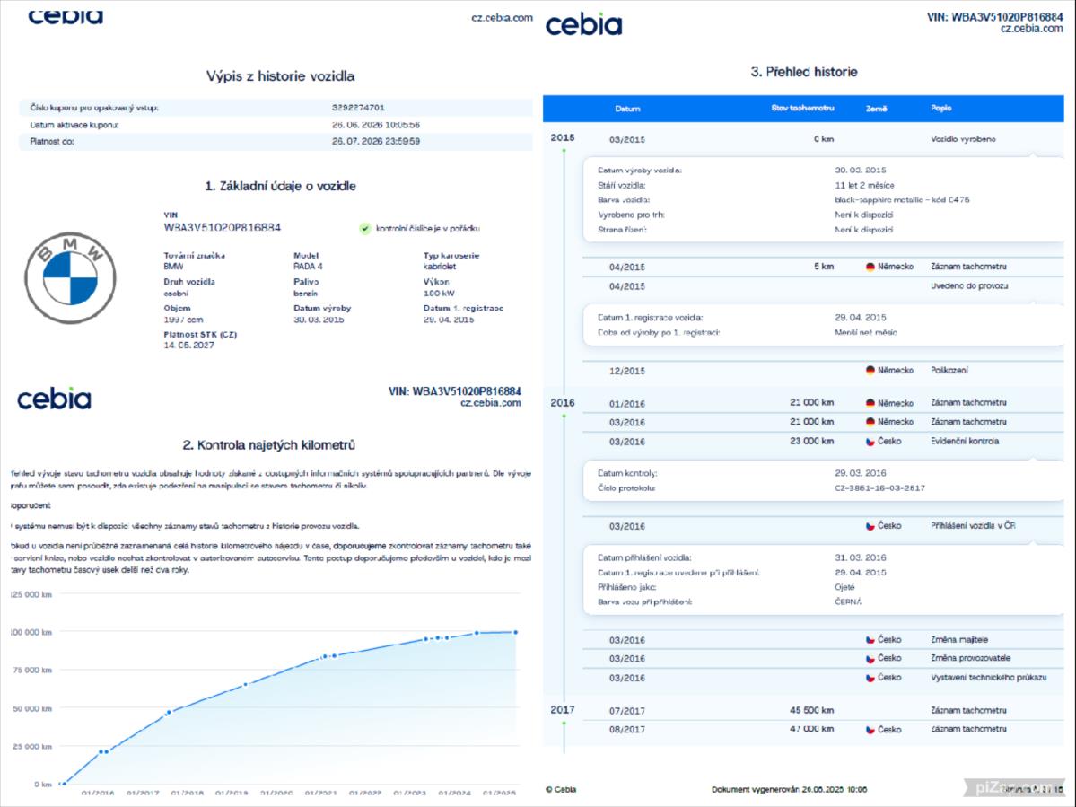Click the Stáří vozidla value 11 let 2 měsíce
Image resolution: width=1076 pixels, height=807 pixels.
[864, 185]
